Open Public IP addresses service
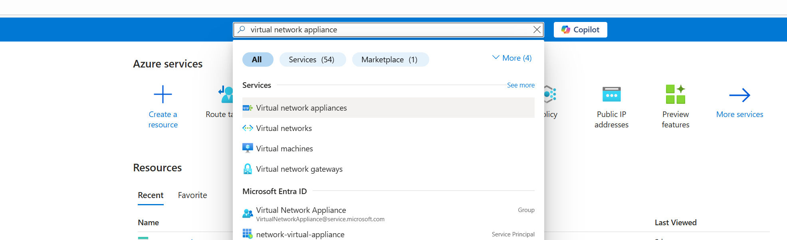The width and height of the screenshot is (787, 240). tap(611, 119)
